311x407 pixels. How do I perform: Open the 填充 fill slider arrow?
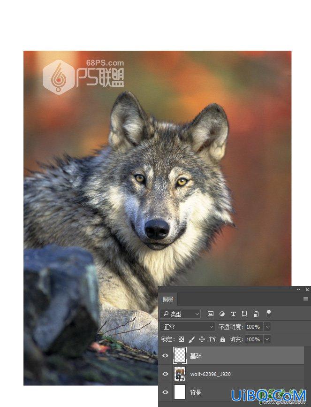[x=267, y=339]
